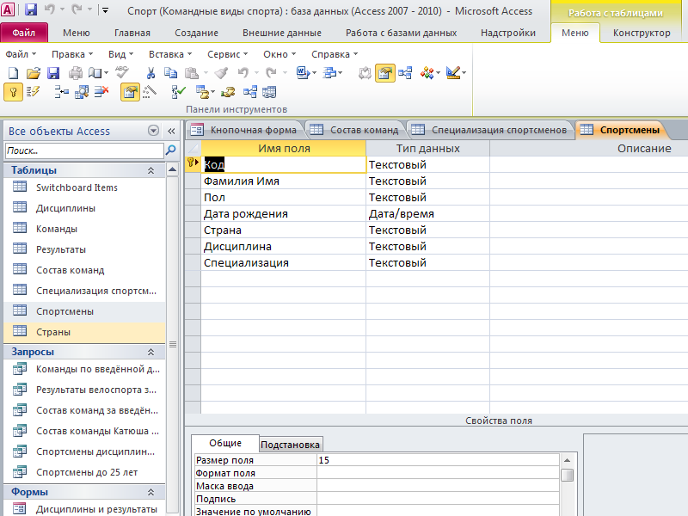Collapse the Формы group

[x=151, y=492]
